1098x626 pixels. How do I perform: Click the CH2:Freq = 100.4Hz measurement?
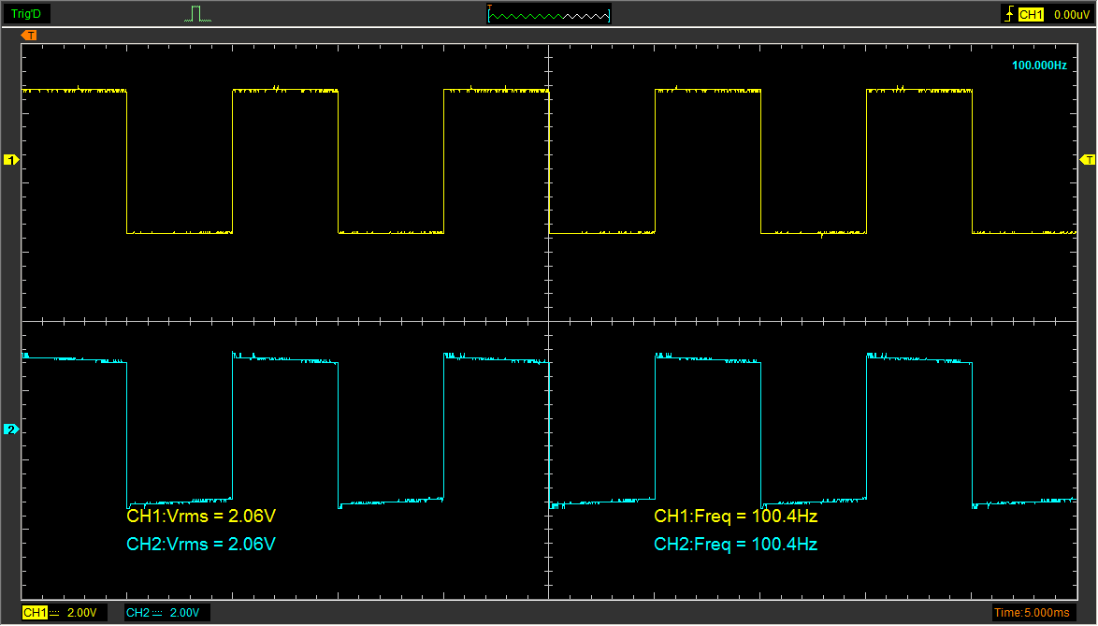[x=736, y=544]
